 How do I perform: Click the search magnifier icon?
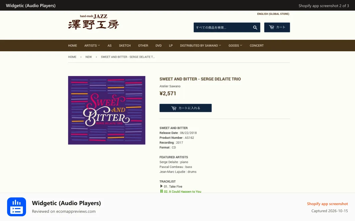[x=255, y=27]
